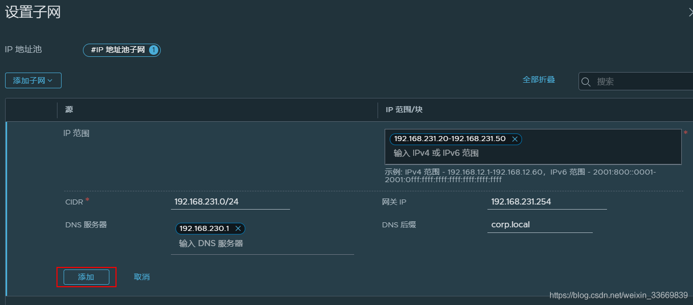Close the 设置子网 dialog
Viewport: 693px width, 305px height.
tap(690, 13)
